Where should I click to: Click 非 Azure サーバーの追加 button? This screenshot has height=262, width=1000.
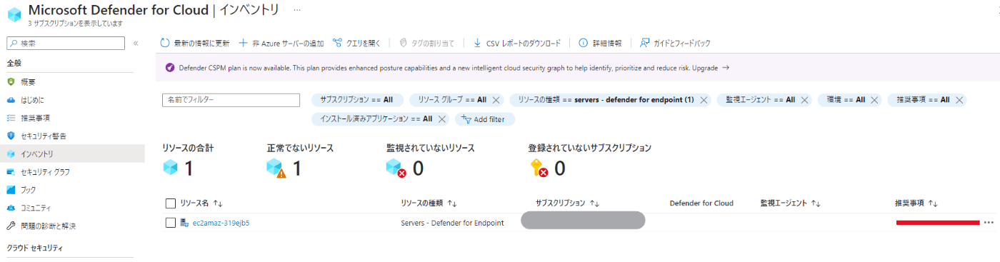pyautogui.click(x=281, y=43)
